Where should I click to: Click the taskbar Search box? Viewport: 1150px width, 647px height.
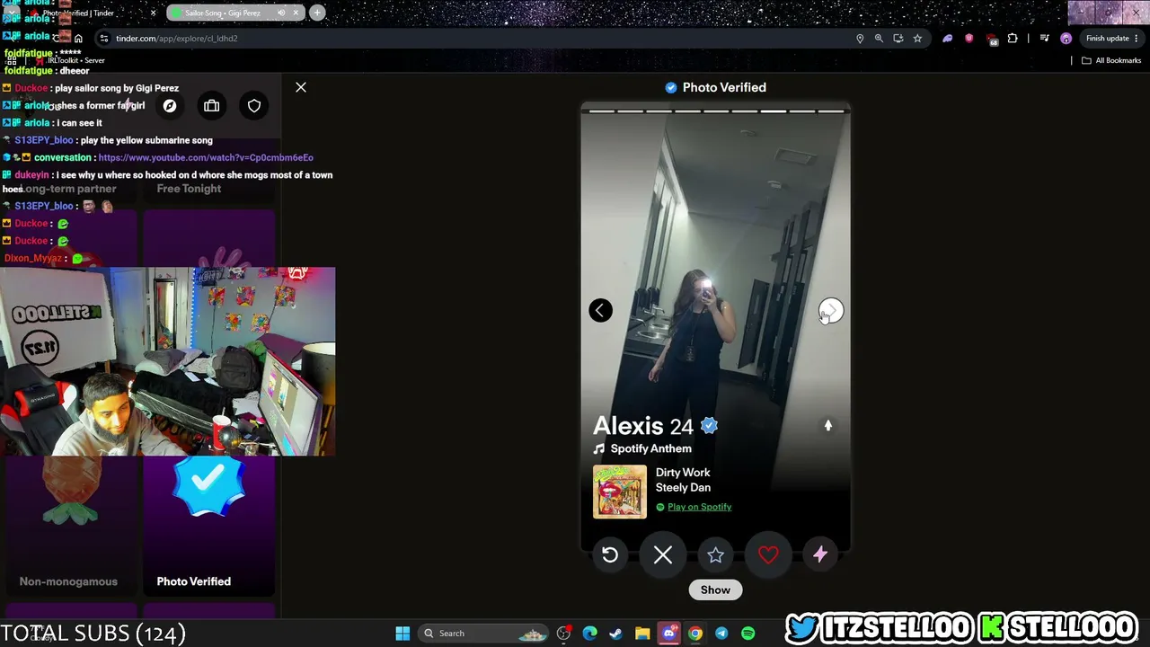[x=485, y=634]
